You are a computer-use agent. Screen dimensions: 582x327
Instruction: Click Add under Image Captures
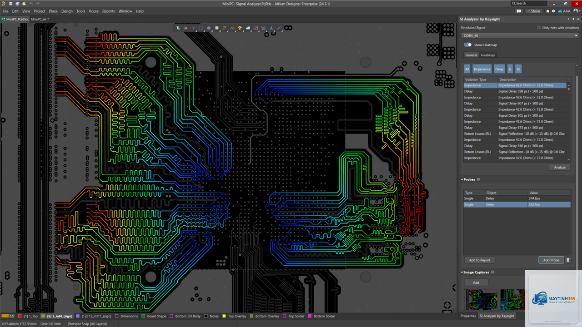click(476, 282)
